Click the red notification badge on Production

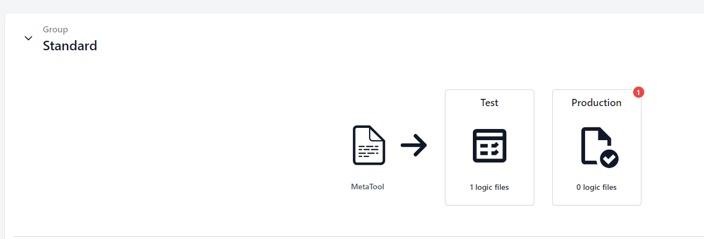pyautogui.click(x=639, y=92)
